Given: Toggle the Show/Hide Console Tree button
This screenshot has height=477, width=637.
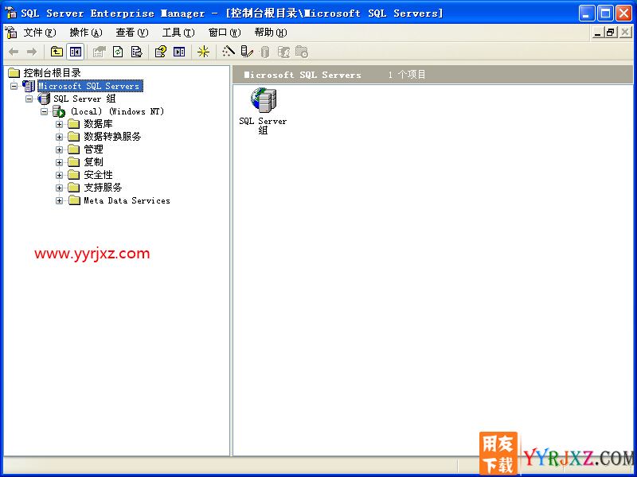Looking at the screenshot, I should click(75, 52).
